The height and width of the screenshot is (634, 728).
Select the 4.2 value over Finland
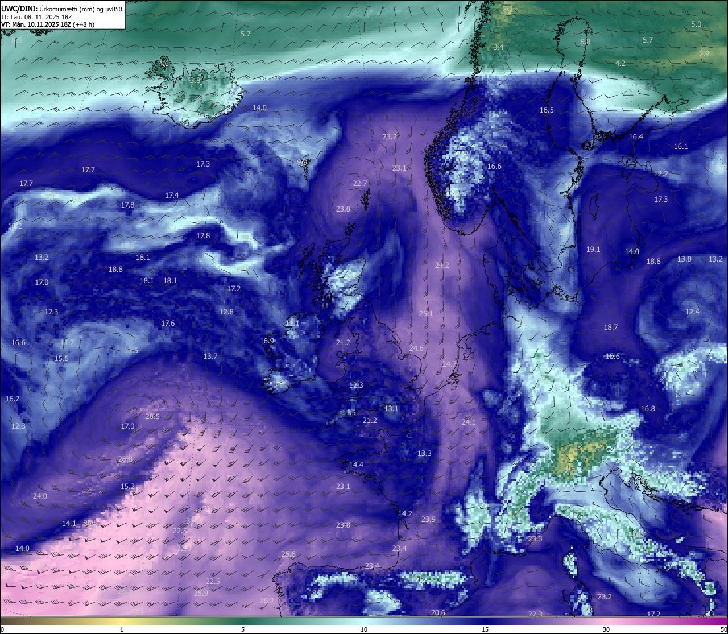(x=621, y=63)
